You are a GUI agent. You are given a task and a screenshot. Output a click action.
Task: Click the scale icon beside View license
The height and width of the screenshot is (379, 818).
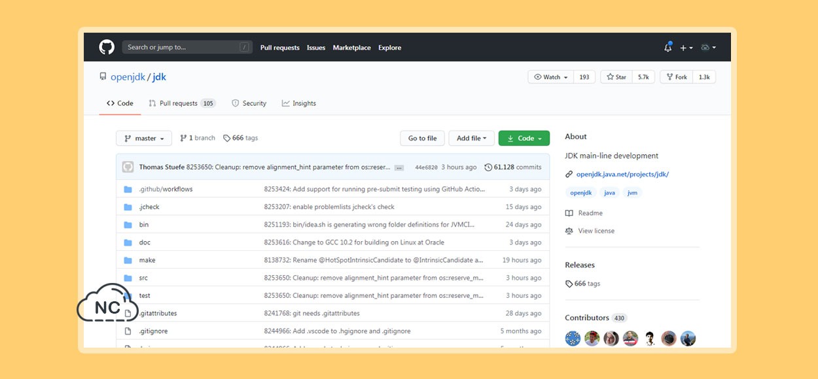(569, 231)
